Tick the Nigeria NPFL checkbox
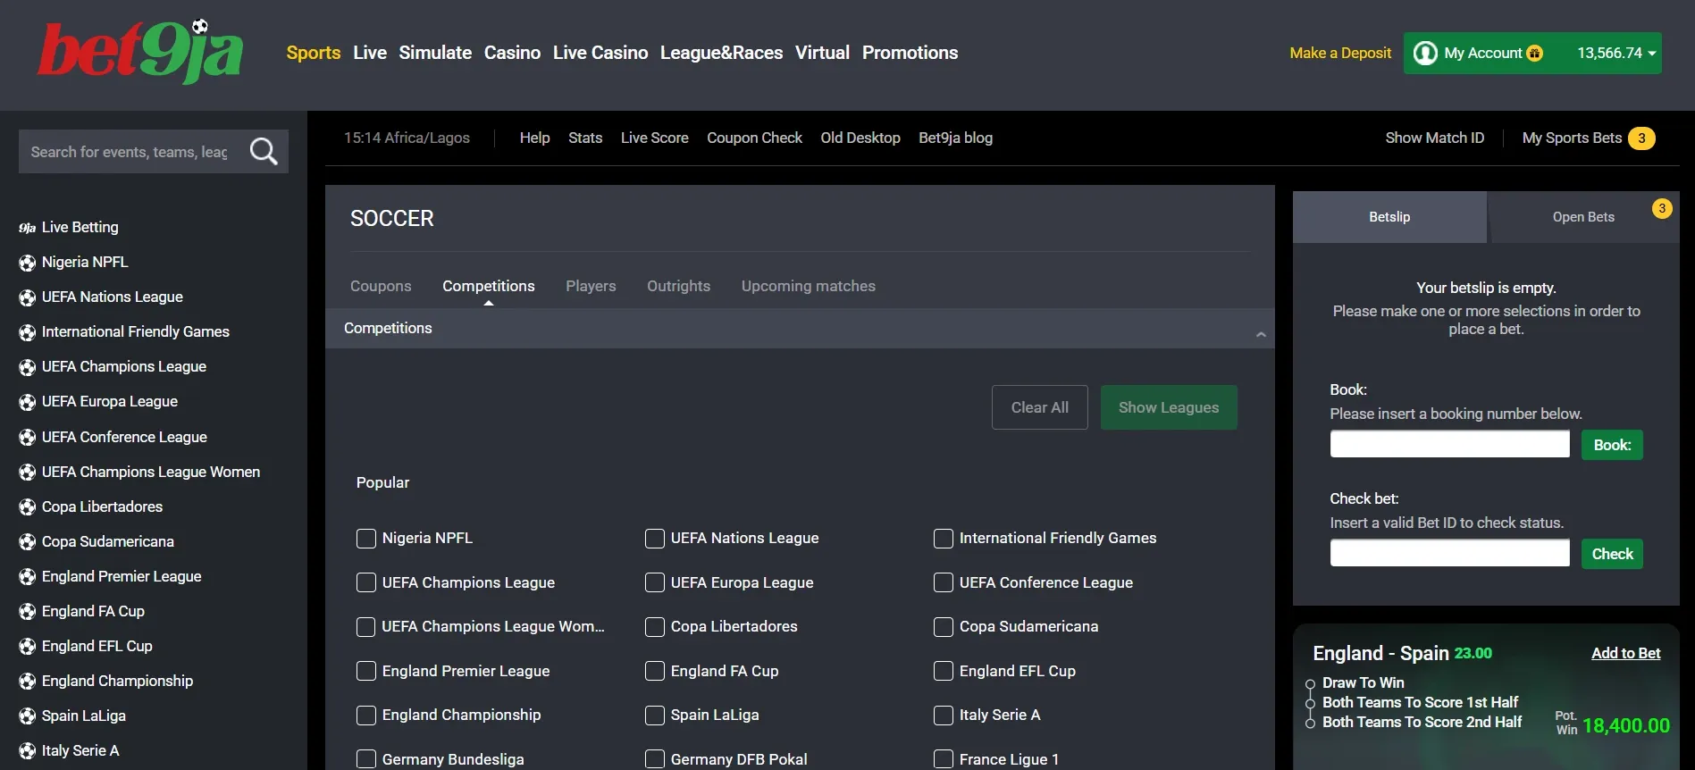This screenshot has height=770, width=1695. click(x=366, y=539)
